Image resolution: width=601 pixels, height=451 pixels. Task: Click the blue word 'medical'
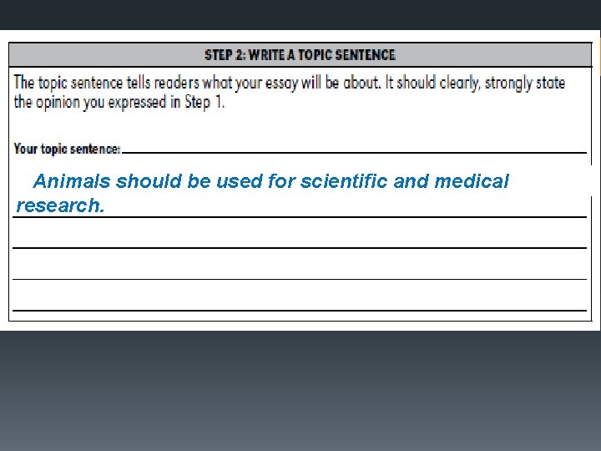click(x=472, y=180)
